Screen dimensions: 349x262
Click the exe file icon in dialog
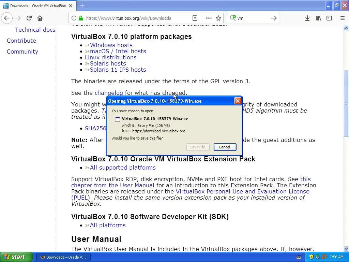coord(117,119)
